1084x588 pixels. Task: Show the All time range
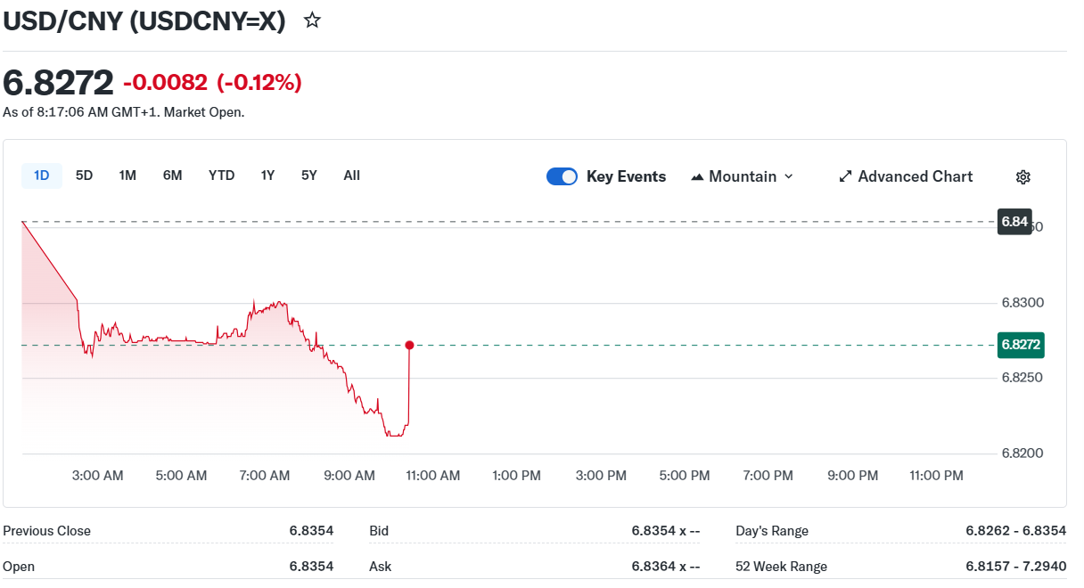coord(351,176)
